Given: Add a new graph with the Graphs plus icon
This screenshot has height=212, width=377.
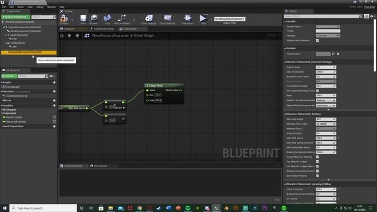Looking at the screenshot, I should click(x=54, y=82).
